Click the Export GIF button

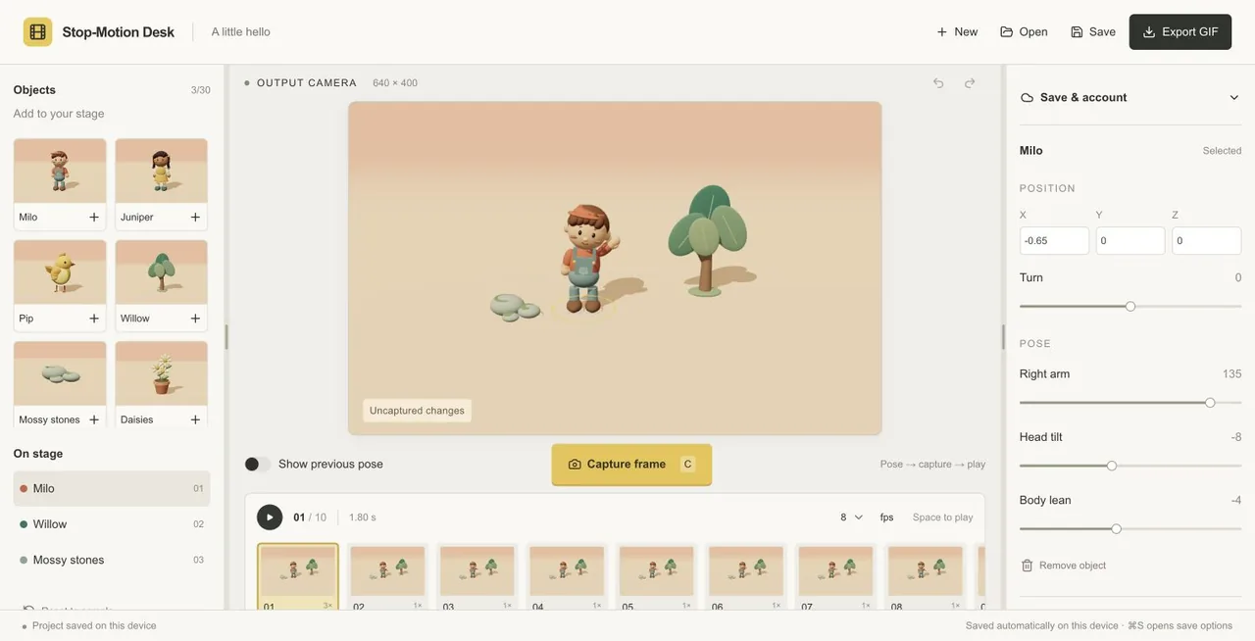pyautogui.click(x=1180, y=32)
